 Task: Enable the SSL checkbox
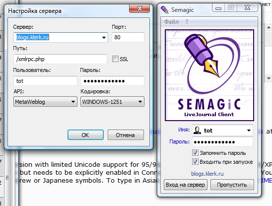pyautogui.click(x=115, y=59)
